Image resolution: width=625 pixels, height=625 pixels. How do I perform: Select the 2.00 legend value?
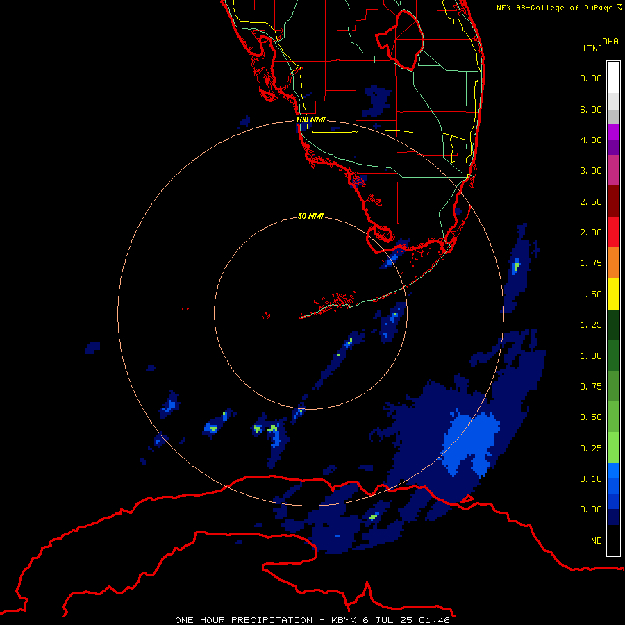coord(591,233)
